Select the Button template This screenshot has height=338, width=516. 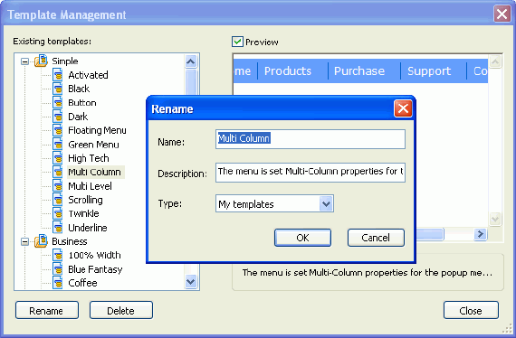pyautogui.click(x=82, y=103)
